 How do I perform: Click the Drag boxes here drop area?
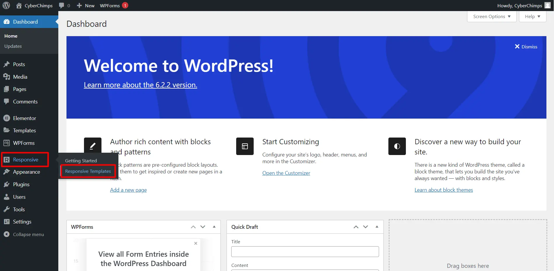click(x=468, y=245)
